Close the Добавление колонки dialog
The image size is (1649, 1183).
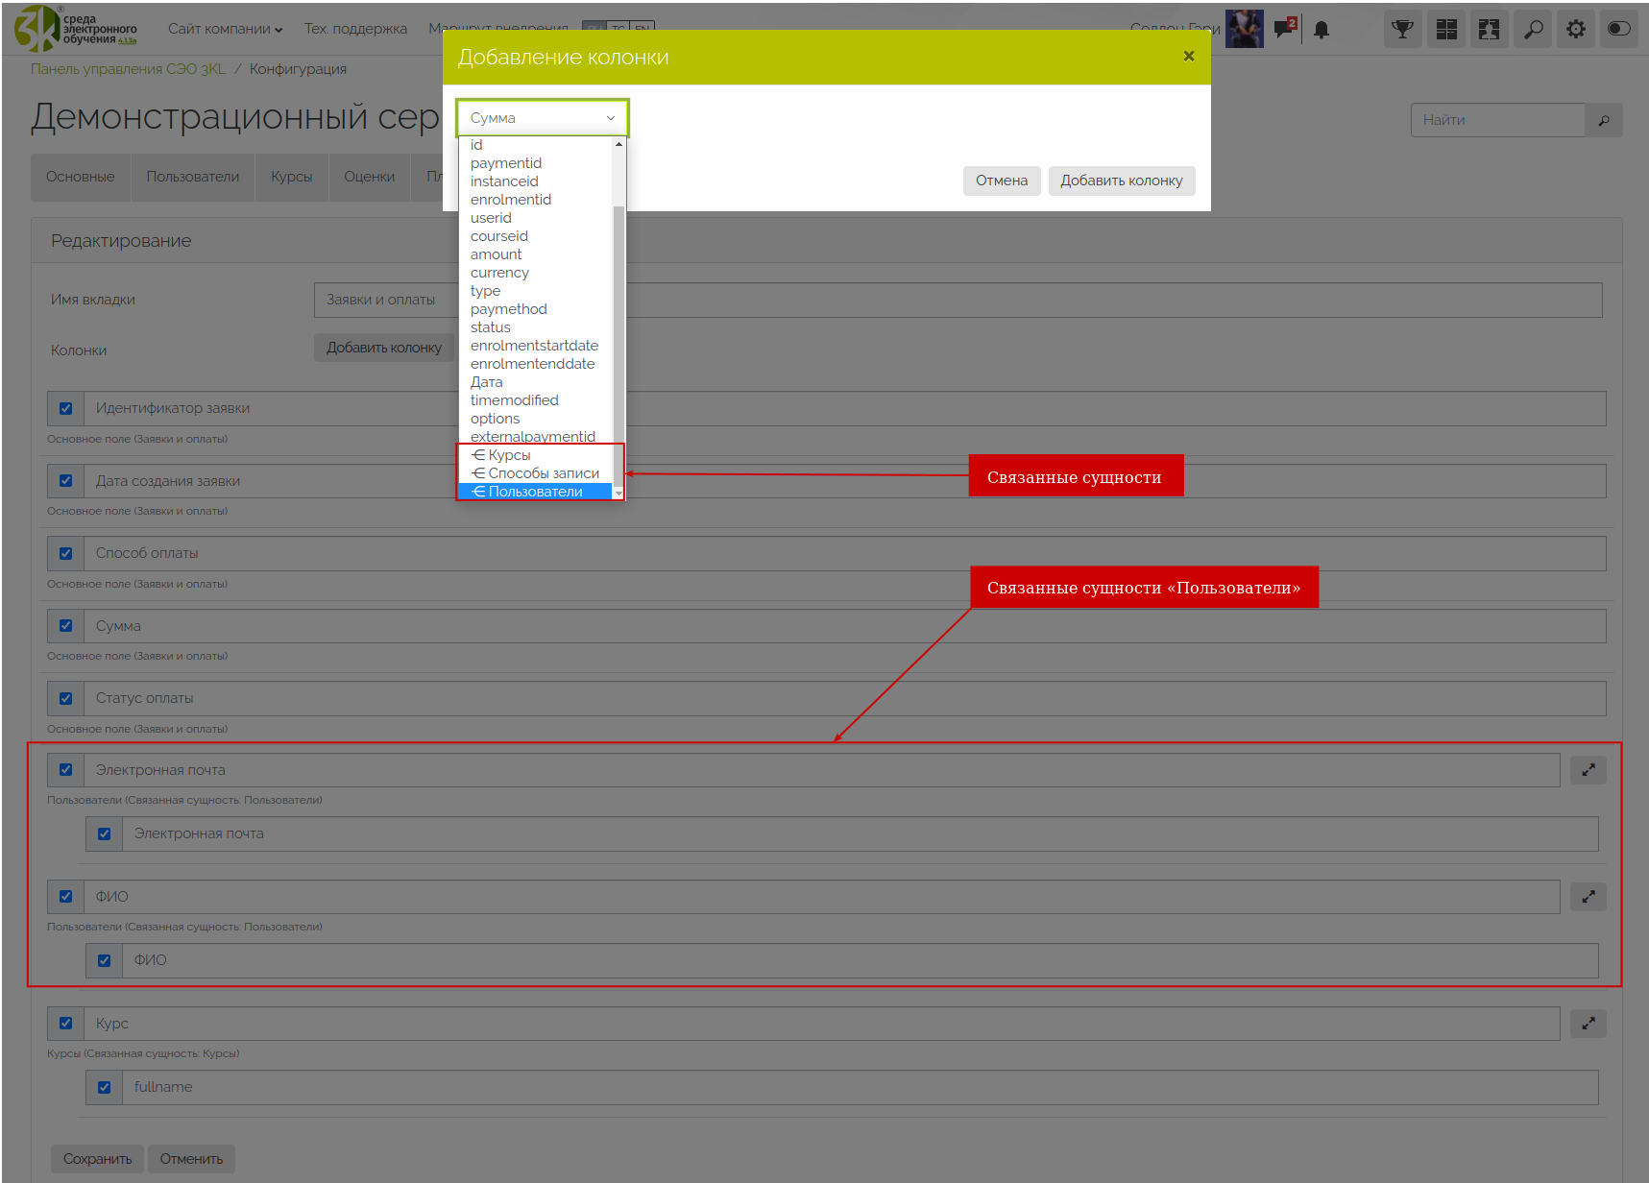pos(1189,57)
